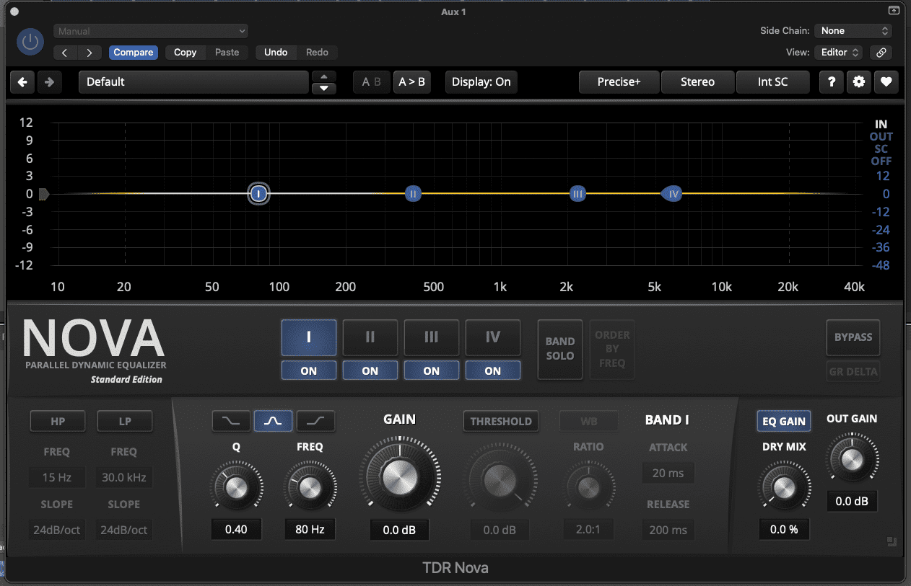Toggle EQ GAIN button
Screen dimensions: 911x586
click(784, 421)
